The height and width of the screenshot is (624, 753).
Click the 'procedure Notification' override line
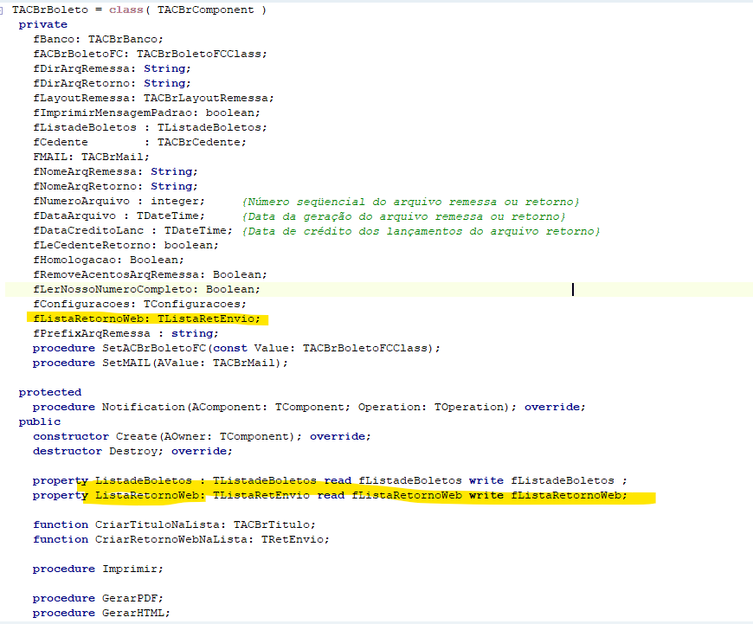pyautogui.click(x=309, y=407)
